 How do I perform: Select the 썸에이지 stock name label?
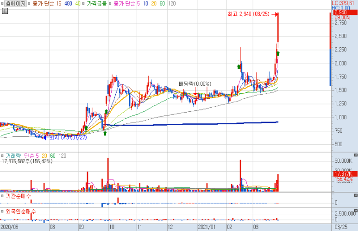click(16, 3)
